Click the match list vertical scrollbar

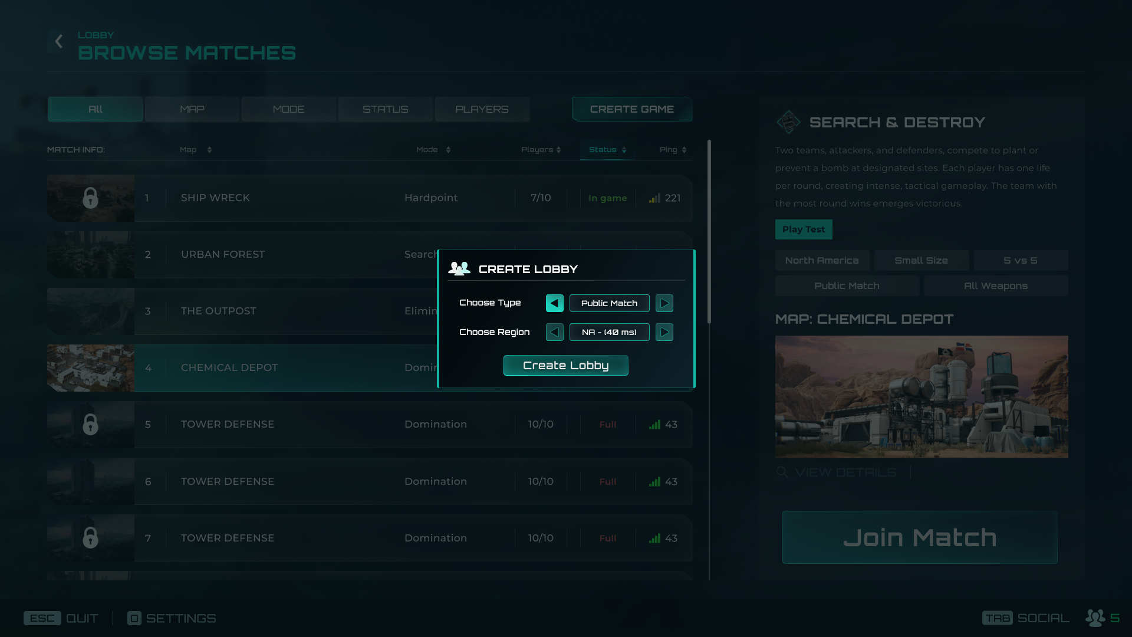tap(709, 231)
